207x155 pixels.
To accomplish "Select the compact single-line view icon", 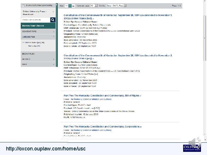I will [x=66, y=6].
